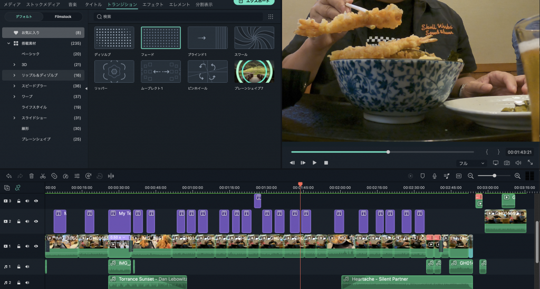Viewport: 540px width, 289px height.
Task: Mute video track 3 audio
Action: click(27, 201)
